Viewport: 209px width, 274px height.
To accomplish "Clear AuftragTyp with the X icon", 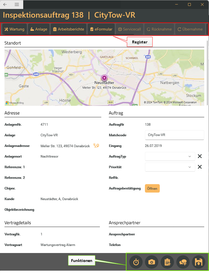I will point(200,156).
